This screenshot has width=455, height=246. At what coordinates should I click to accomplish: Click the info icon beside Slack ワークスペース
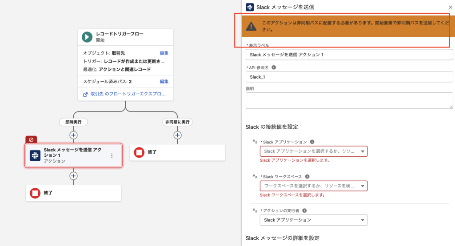[307, 177]
